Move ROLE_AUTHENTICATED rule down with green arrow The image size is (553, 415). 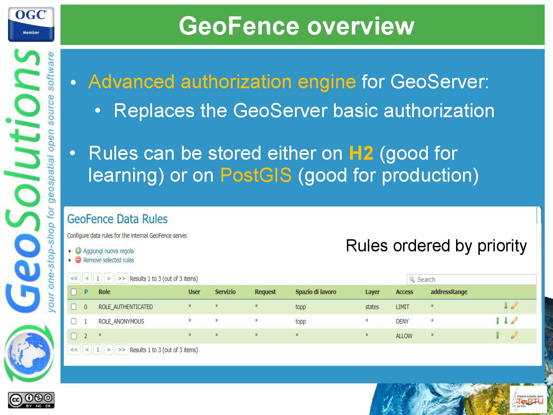tap(506, 306)
